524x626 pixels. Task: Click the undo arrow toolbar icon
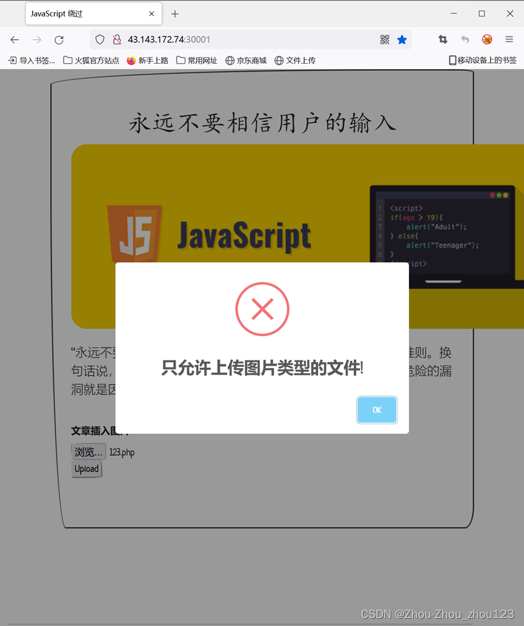click(x=465, y=39)
